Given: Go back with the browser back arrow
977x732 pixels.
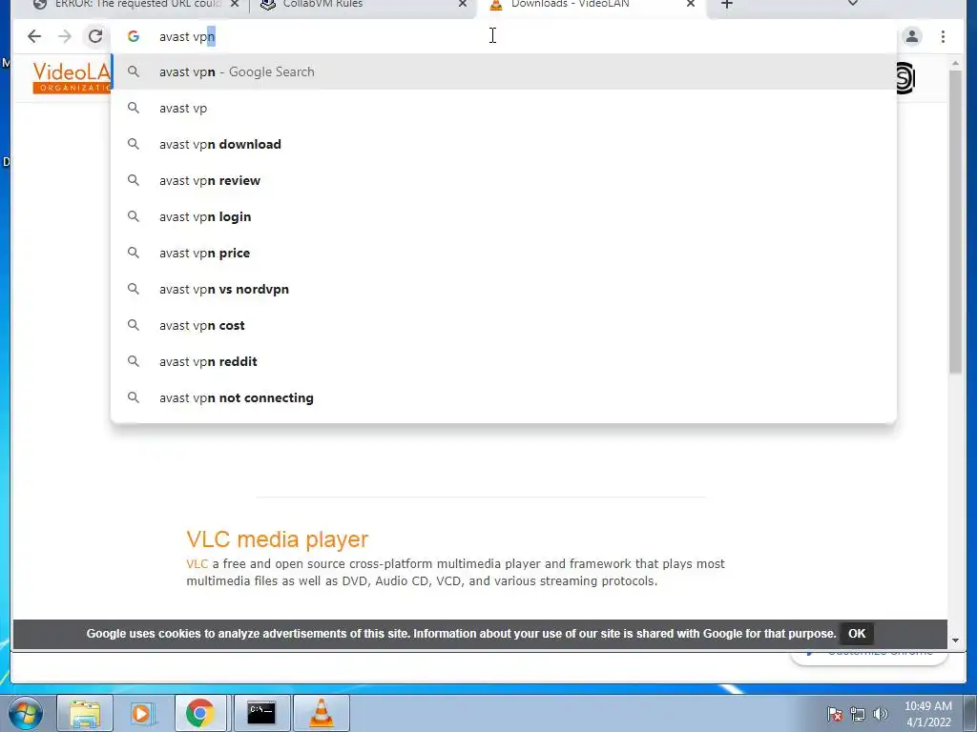Looking at the screenshot, I should click(34, 36).
